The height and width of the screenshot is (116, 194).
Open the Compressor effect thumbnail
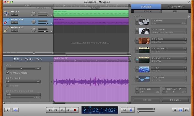click(x=144, y=31)
